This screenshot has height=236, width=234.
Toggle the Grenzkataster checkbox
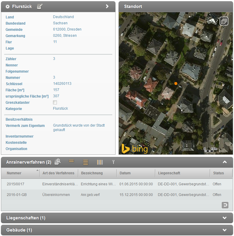pos(55,103)
